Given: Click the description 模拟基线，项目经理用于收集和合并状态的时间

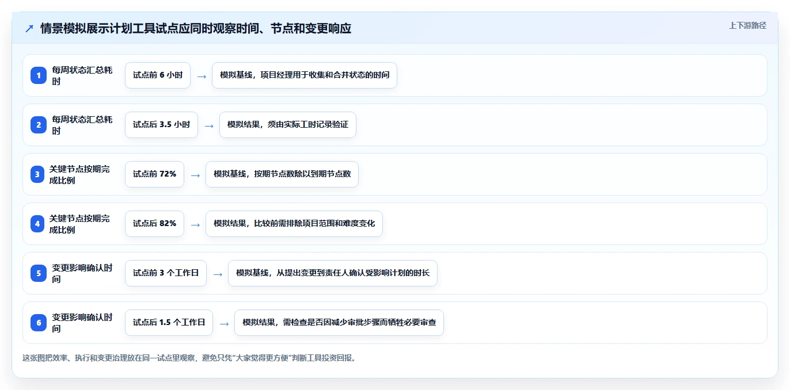Looking at the screenshot, I should click(305, 75).
